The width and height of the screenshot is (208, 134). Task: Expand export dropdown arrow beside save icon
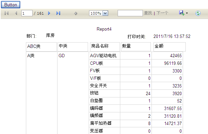click(x=187, y=13)
